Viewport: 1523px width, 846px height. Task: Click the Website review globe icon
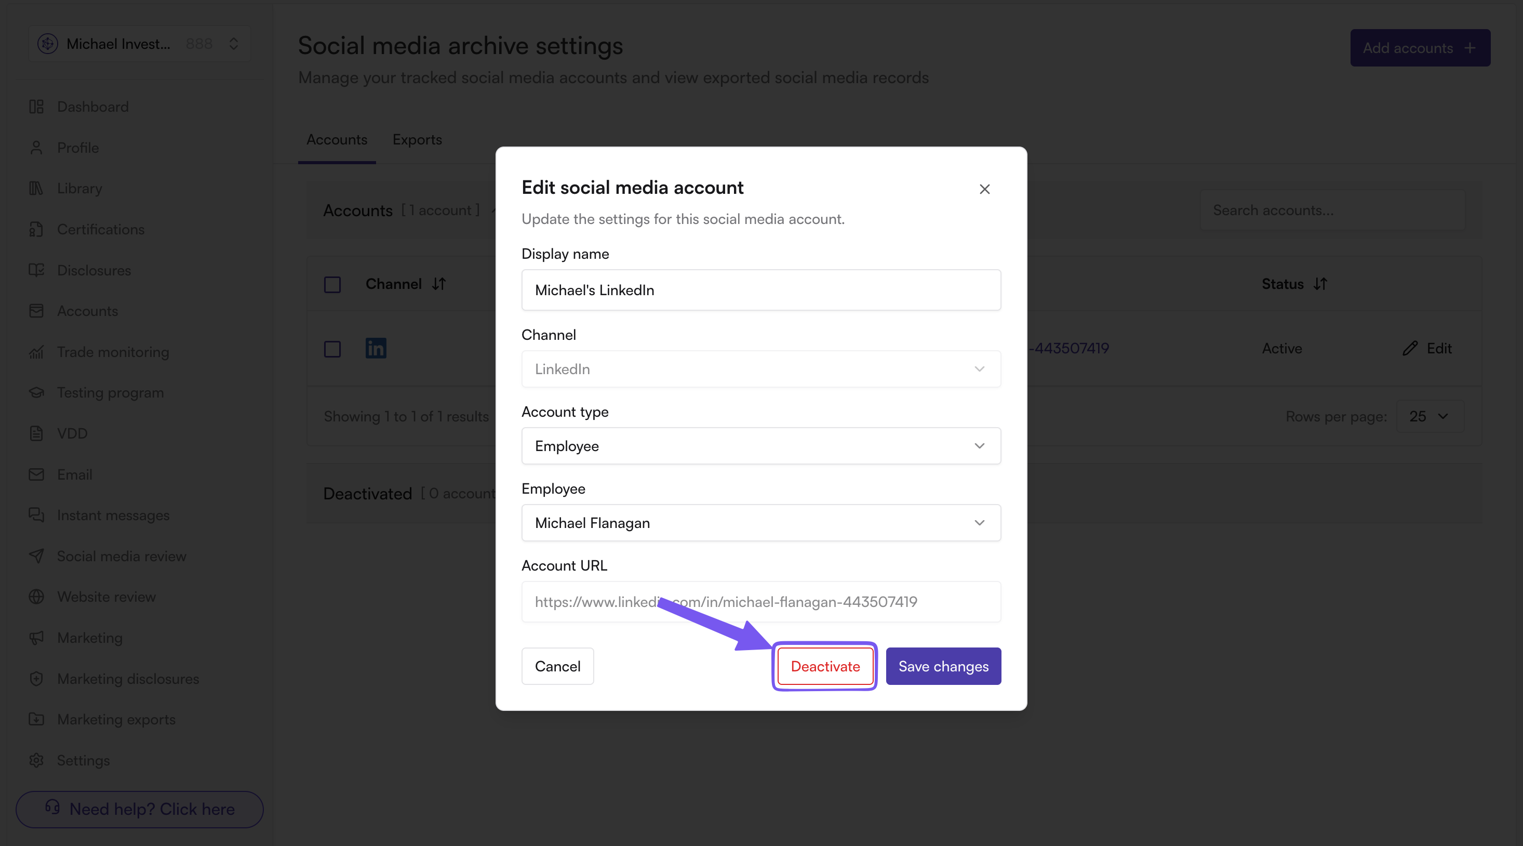36,597
